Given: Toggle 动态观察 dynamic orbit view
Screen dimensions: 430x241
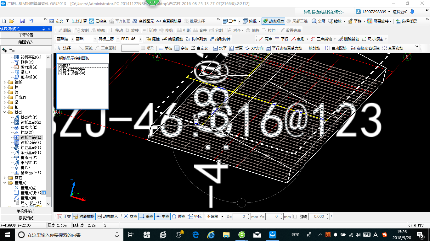Looking at the screenshot, I should tap(273, 21).
